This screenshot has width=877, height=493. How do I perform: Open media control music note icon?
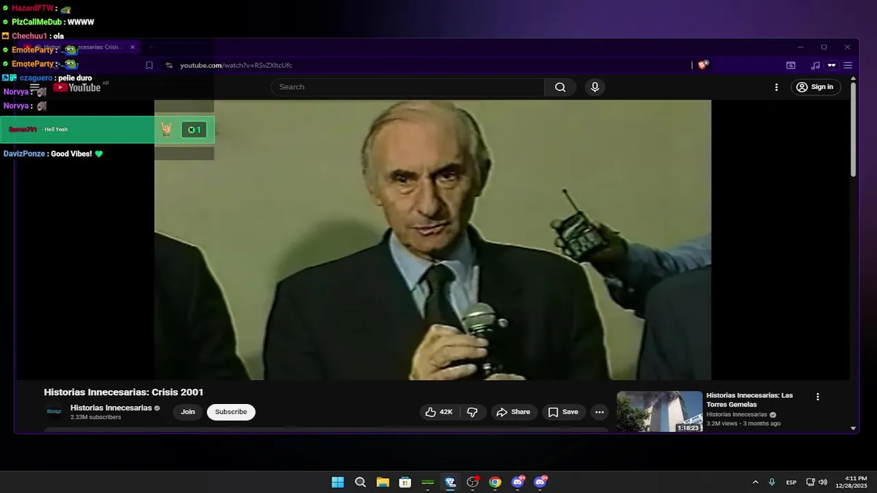(x=815, y=66)
